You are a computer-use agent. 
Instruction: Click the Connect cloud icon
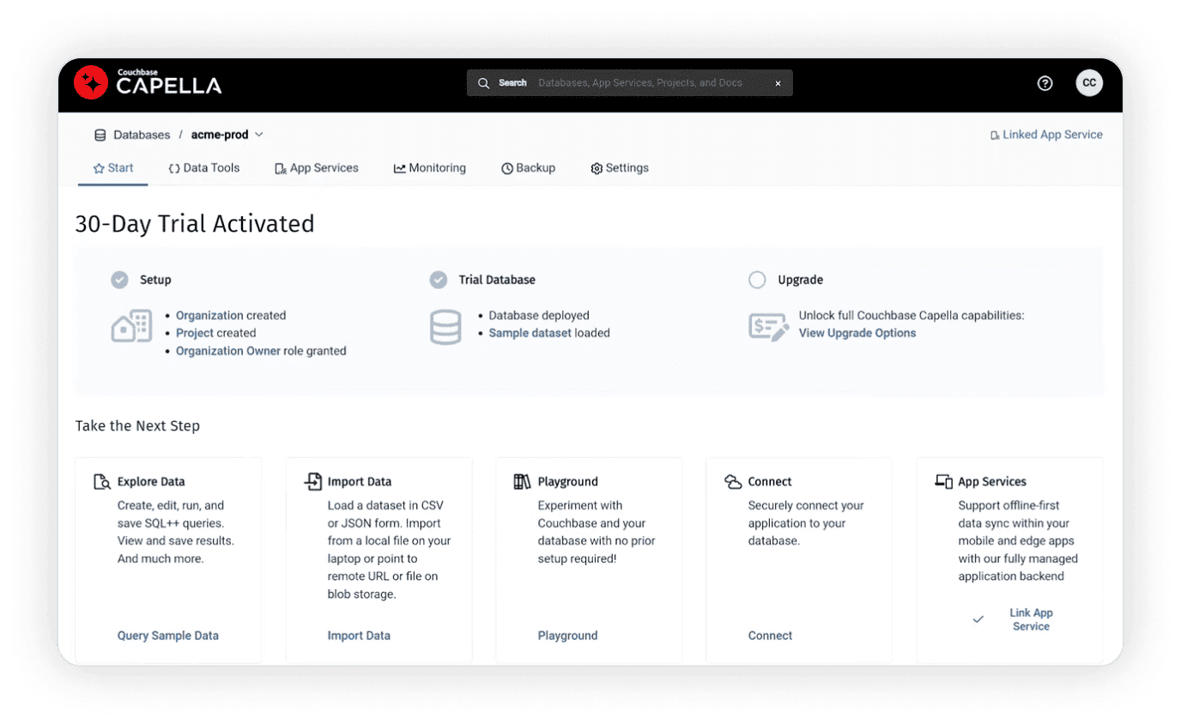[x=733, y=482]
